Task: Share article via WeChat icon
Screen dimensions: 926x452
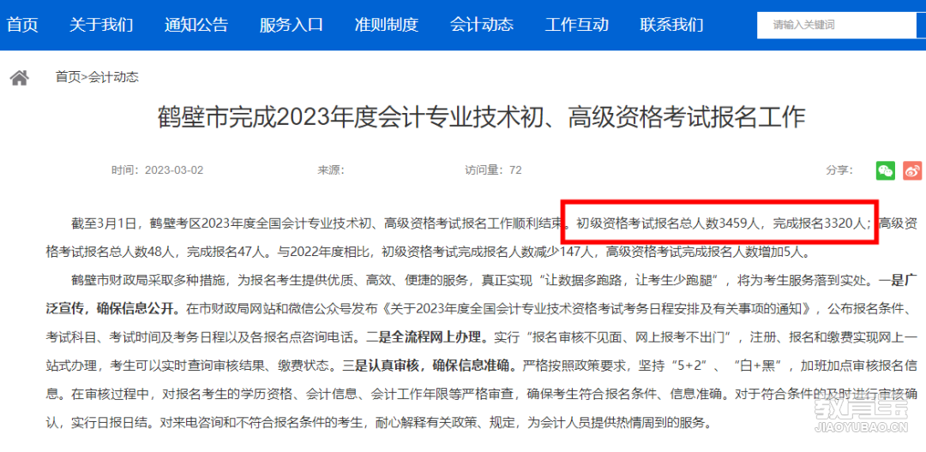Action: point(885,170)
